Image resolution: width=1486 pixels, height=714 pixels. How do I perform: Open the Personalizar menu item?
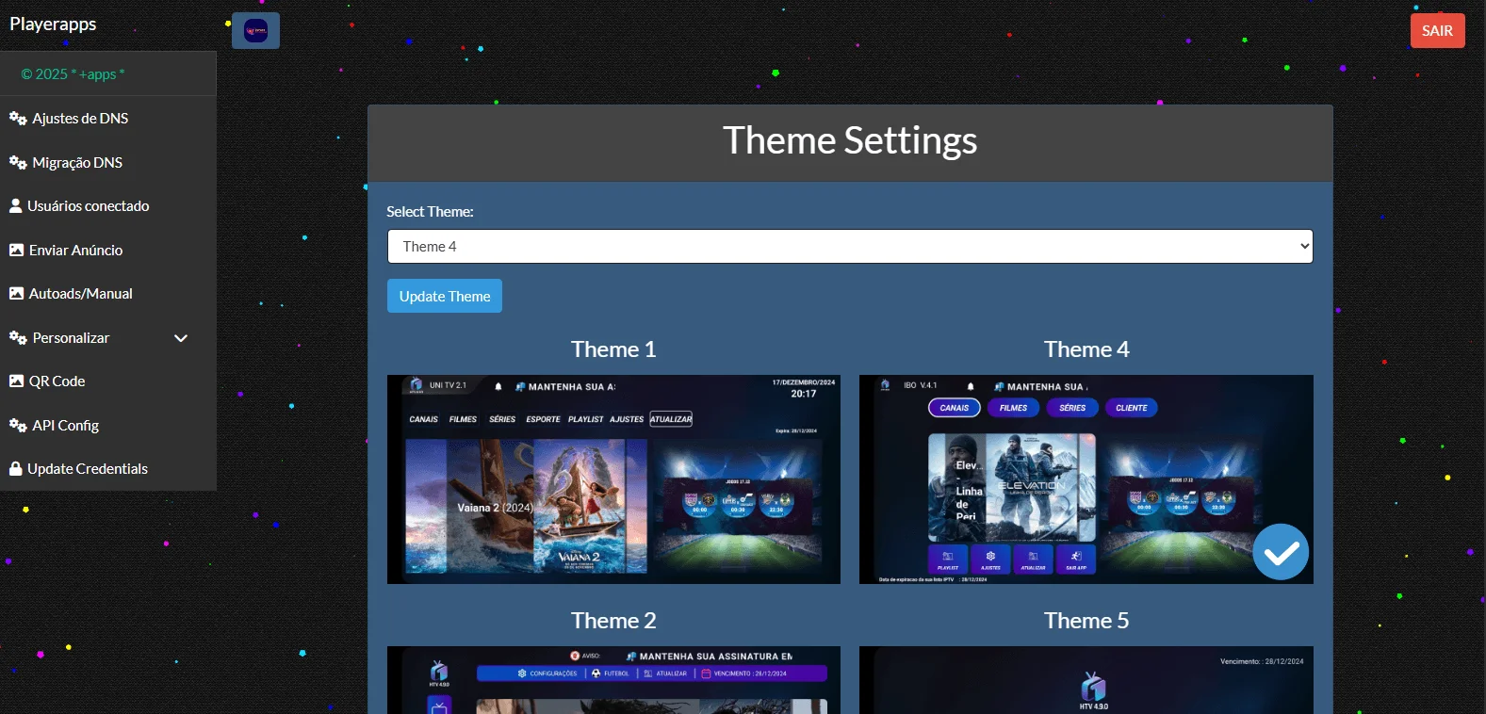pos(71,338)
